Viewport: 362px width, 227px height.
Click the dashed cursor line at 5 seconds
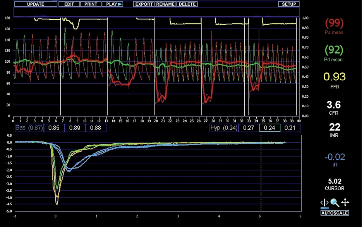coord(261,174)
